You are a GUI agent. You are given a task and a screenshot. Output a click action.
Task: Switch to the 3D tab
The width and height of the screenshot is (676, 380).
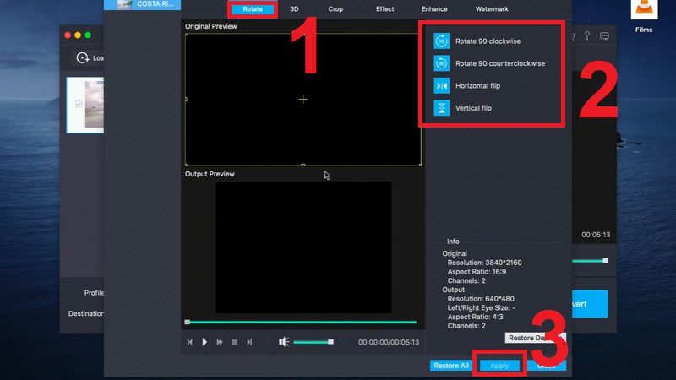294,9
